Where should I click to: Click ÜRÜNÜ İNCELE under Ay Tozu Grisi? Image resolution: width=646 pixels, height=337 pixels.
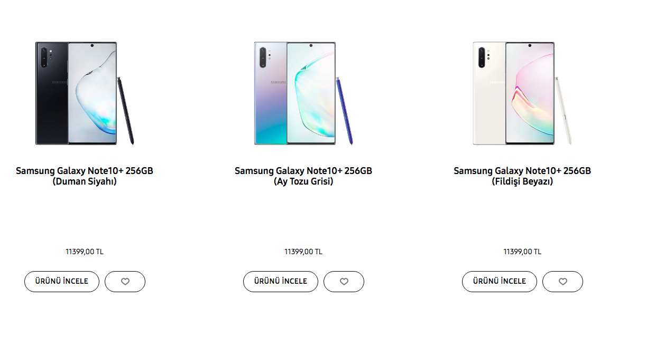(281, 282)
